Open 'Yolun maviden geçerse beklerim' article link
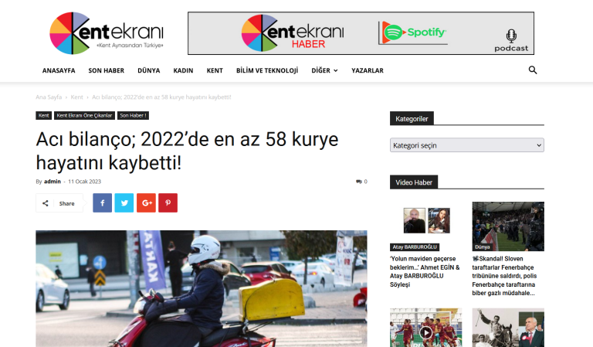The width and height of the screenshot is (593, 347). pos(425,271)
